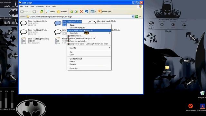The image size is (206, 116).
Task: Choose Cut in context menu
Action: 89,52
